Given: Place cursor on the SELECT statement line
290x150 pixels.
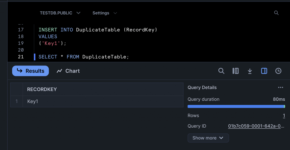Looking at the screenshot, I should [x=84, y=57].
